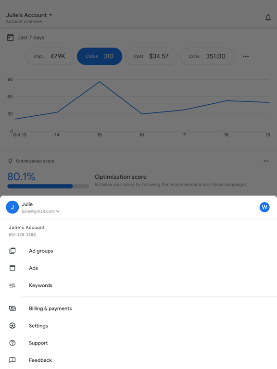The image size is (277, 369).
Task: Tap the Ads window icon
Action: pos(12,268)
